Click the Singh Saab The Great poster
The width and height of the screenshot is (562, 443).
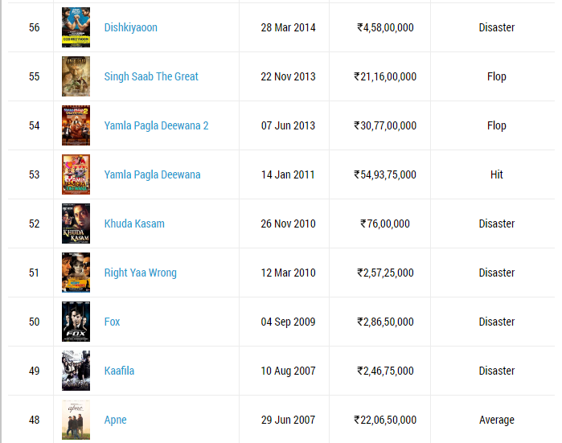click(x=76, y=76)
